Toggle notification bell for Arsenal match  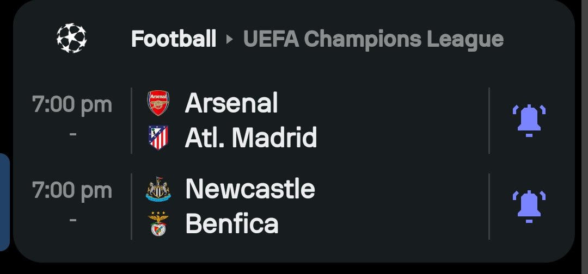[529, 121]
